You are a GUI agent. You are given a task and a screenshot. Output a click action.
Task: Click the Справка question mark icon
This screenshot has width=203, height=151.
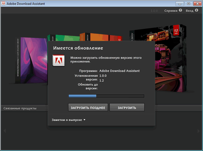(180, 10)
